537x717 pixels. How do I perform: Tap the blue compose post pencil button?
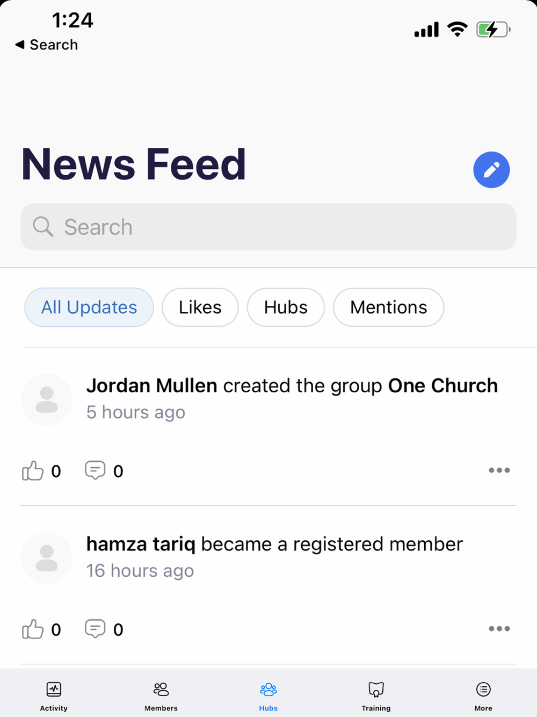click(491, 170)
